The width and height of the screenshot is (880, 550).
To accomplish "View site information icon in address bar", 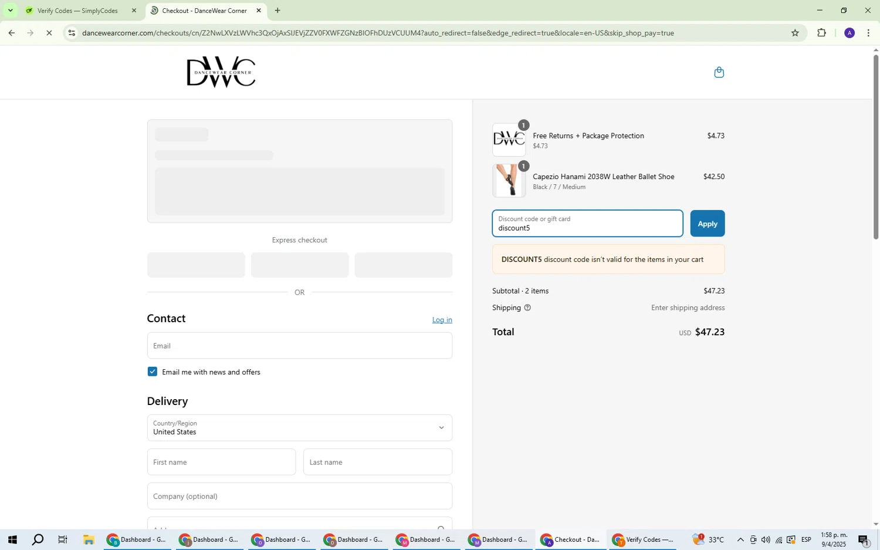I will pyautogui.click(x=72, y=33).
